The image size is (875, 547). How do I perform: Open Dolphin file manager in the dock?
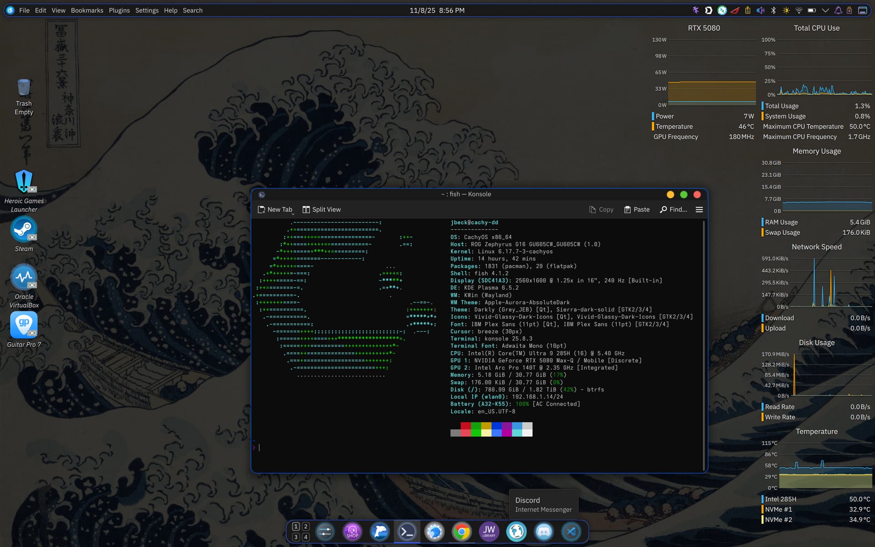pyautogui.click(x=380, y=532)
